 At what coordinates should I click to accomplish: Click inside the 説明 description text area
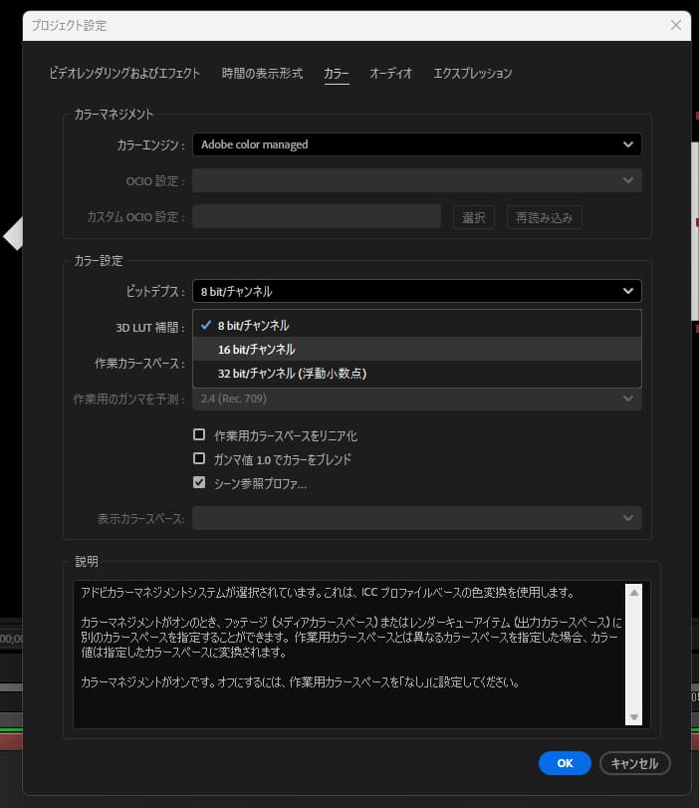pyautogui.click(x=349, y=655)
